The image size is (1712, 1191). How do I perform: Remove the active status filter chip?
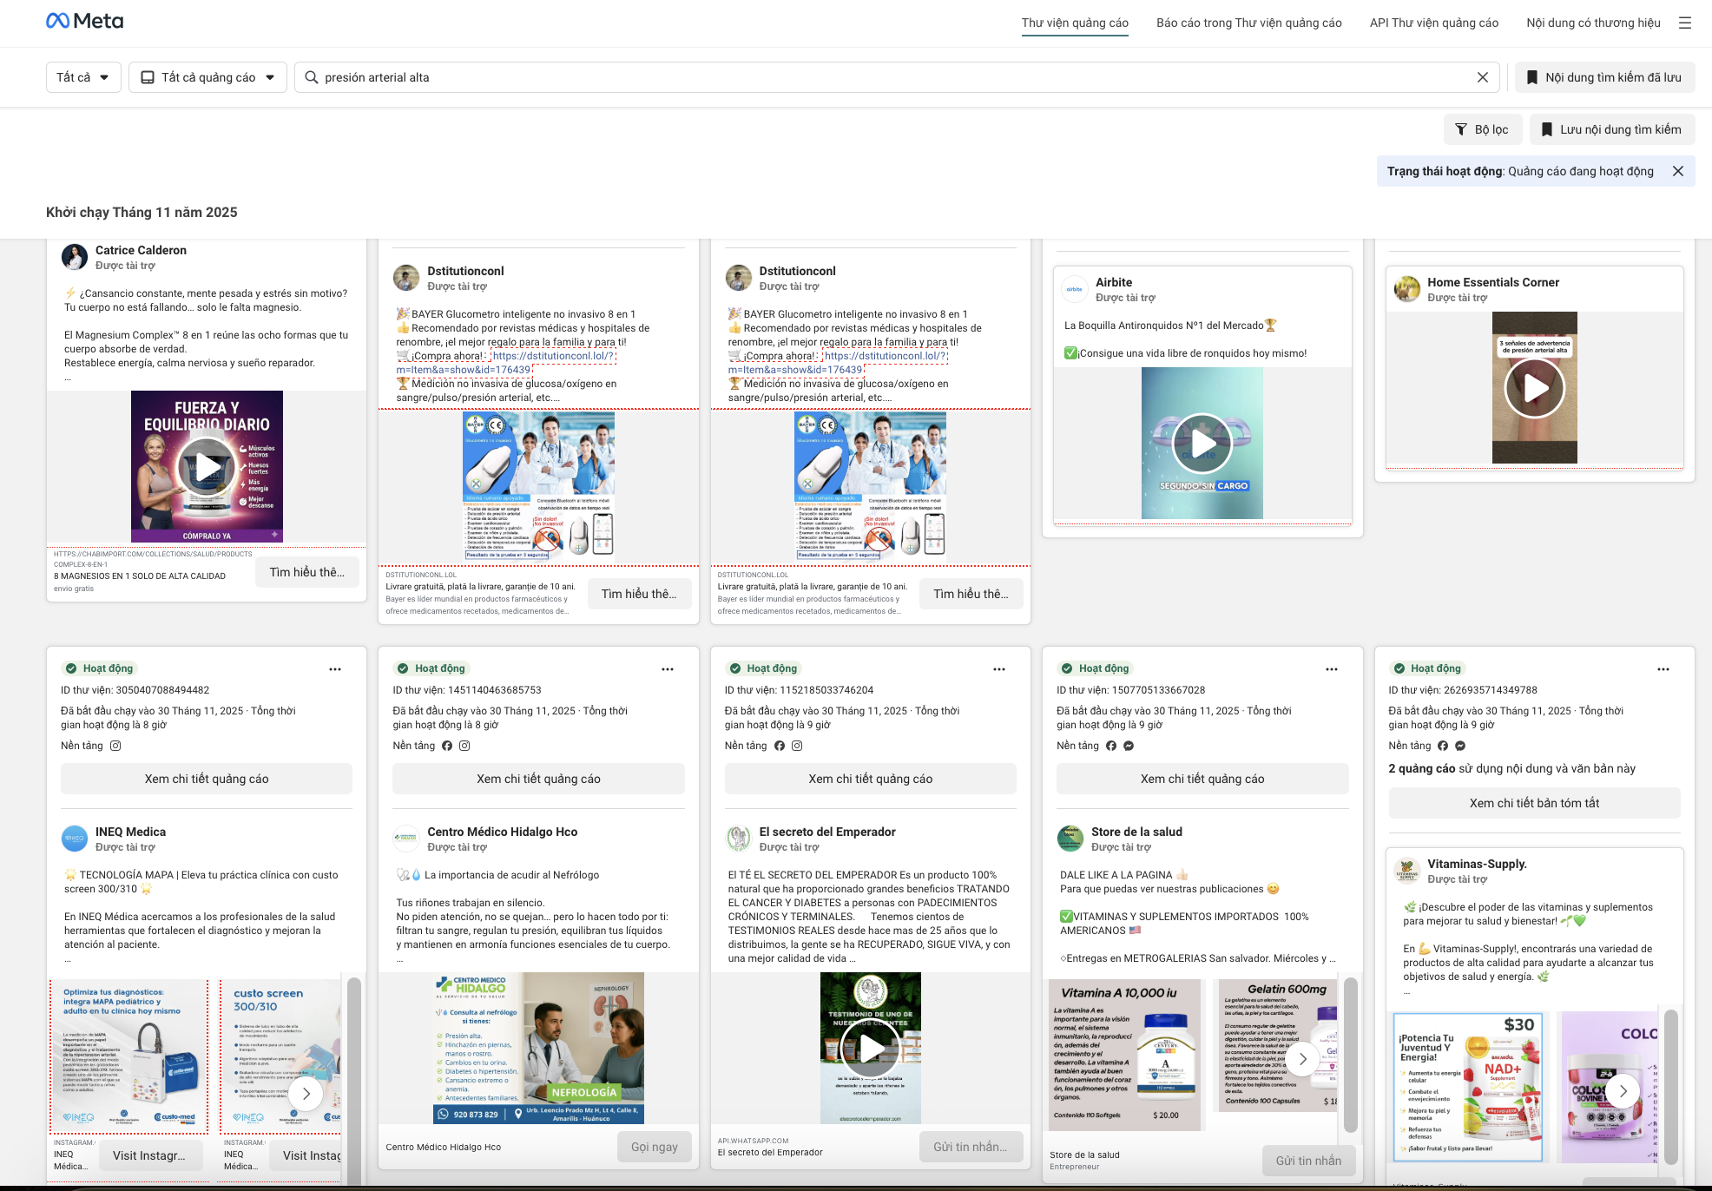point(1678,171)
